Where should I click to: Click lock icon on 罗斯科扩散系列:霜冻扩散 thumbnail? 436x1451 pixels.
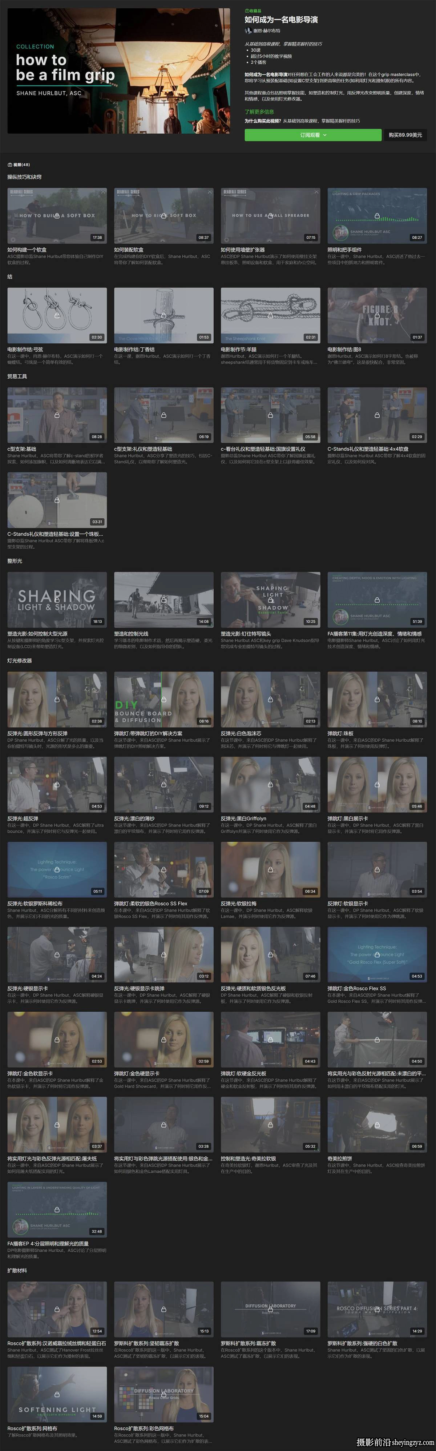[271, 1310]
